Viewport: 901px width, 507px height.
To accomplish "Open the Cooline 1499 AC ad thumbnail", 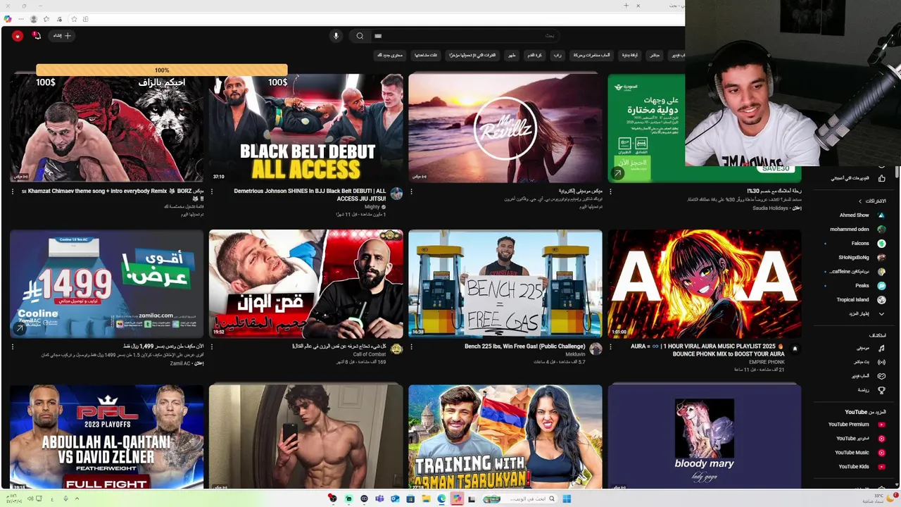I will click(x=107, y=284).
